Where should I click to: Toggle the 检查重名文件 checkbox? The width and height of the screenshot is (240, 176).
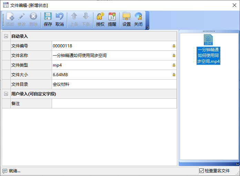[x=201, y=171]
